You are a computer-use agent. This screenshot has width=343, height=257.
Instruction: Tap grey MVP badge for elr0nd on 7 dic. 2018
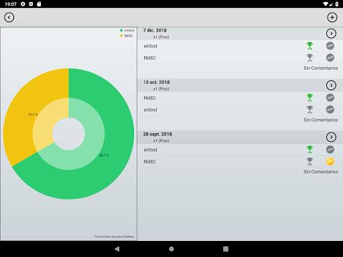point(330,46)
